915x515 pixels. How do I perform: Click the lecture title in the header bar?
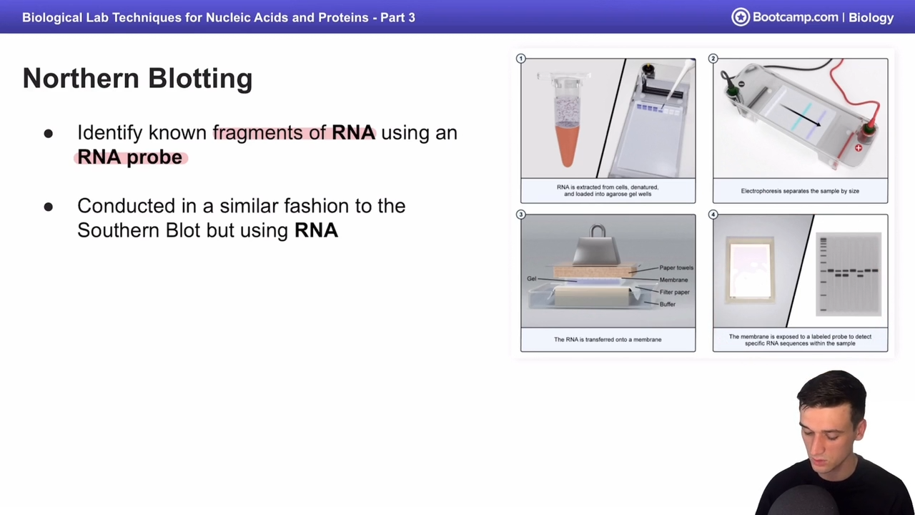[219, 17]
